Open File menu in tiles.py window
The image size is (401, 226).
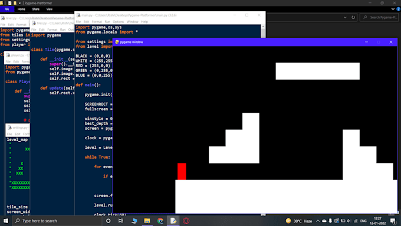pos(34,30)
